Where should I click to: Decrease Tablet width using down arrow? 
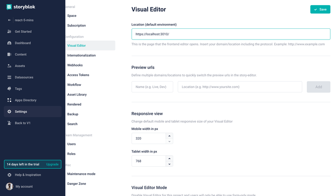(x=169, y=164)
